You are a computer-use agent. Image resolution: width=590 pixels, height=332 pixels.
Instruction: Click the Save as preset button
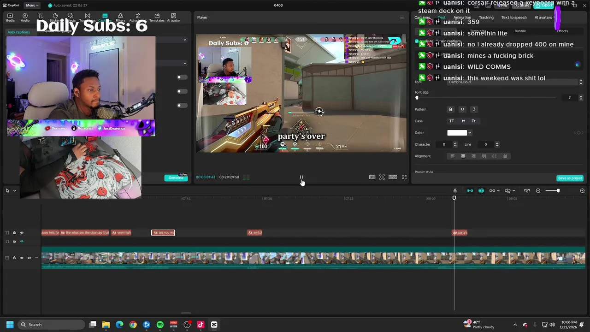pos(570,178)
